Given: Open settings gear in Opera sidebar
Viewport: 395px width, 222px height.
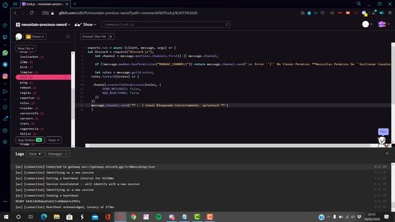Looking at the screenshot, I should tap(5, 142).
